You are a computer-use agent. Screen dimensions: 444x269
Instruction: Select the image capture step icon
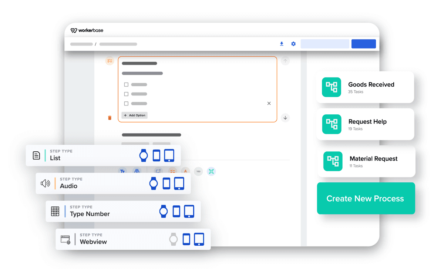click(158, 171)
